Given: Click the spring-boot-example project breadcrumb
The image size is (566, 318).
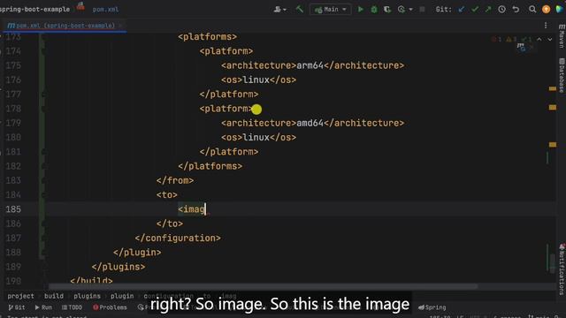Looking at the screenshot, I should coord(34,10).
